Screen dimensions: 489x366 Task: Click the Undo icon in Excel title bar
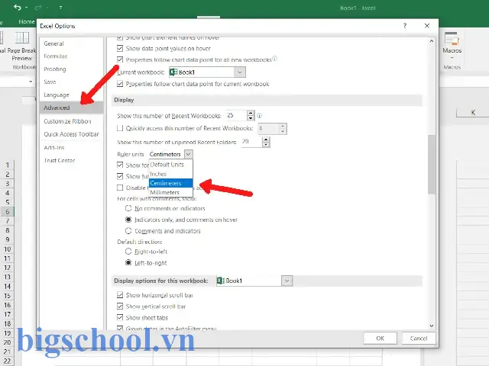tap(18, 7)
